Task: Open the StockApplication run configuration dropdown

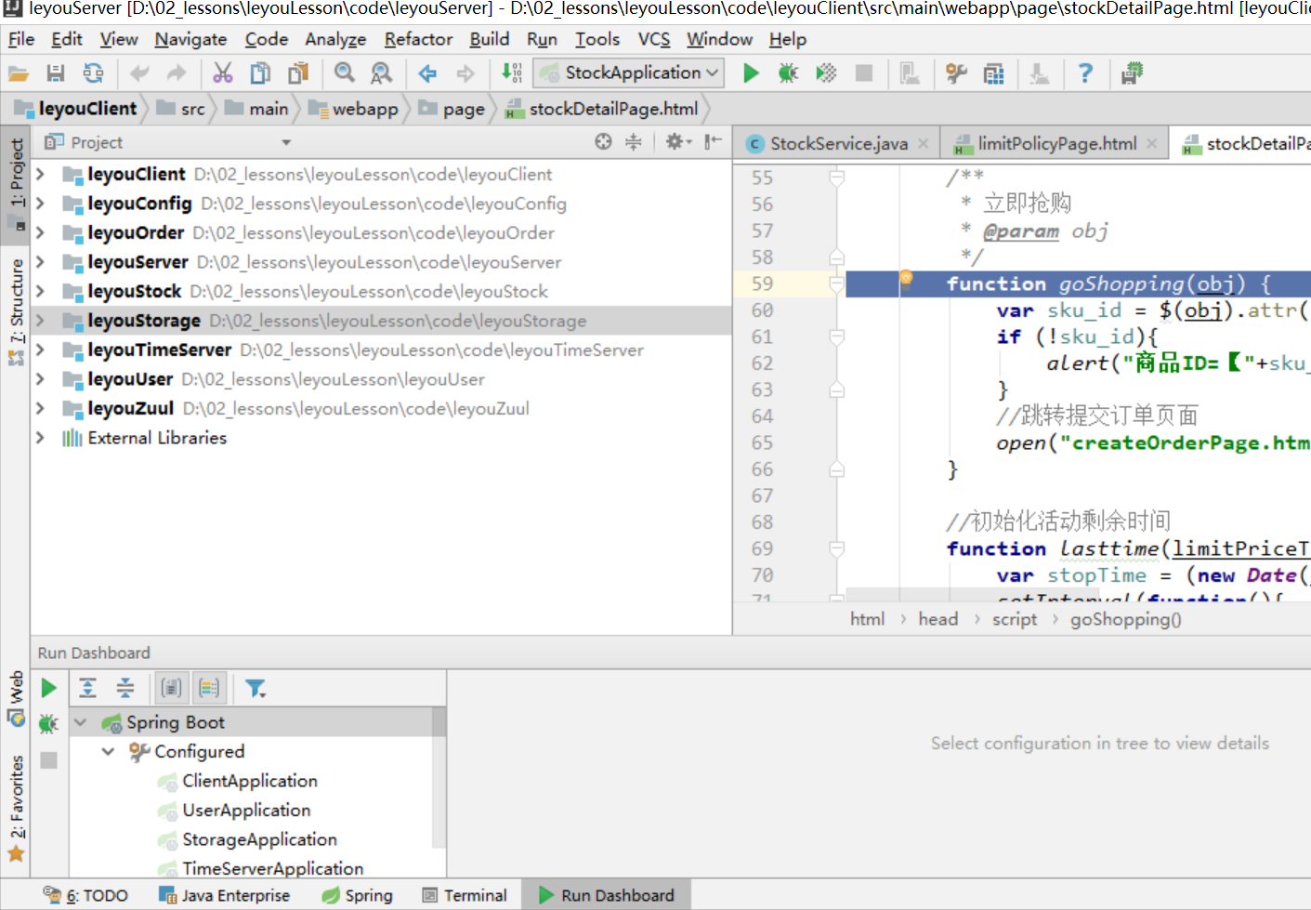Action: click(629, 73)
